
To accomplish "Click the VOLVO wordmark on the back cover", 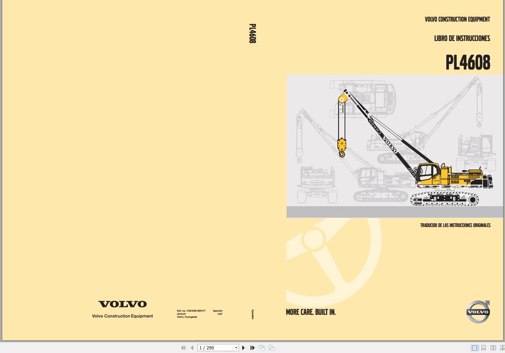I will (123, 304).
